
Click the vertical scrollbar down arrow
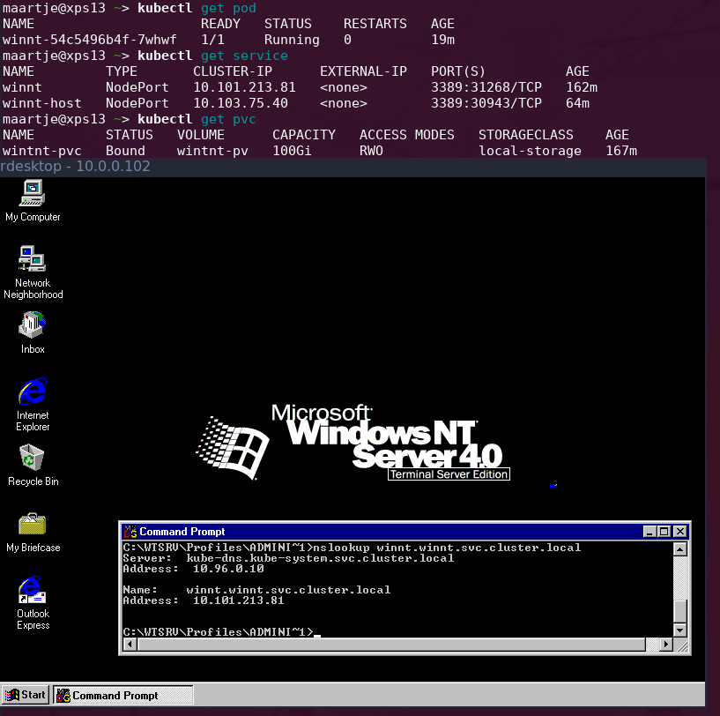click(x=680, y=630)
